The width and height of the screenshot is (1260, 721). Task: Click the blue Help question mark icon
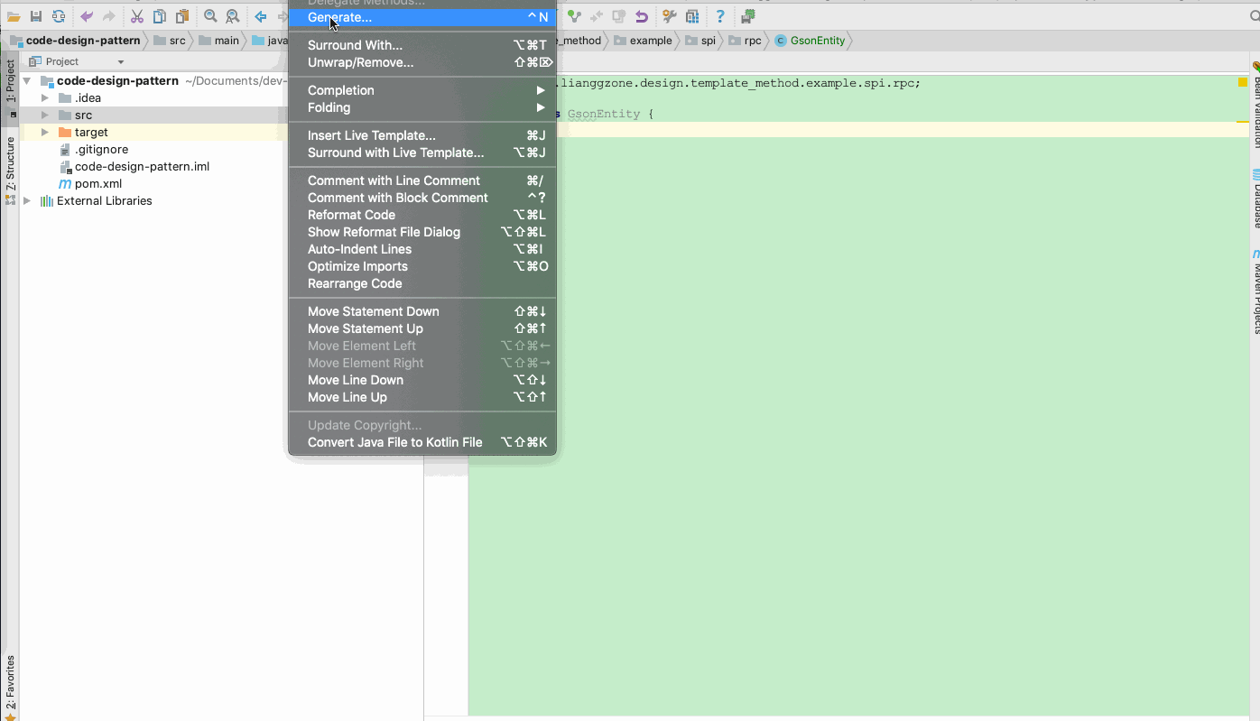click(719, 16)
